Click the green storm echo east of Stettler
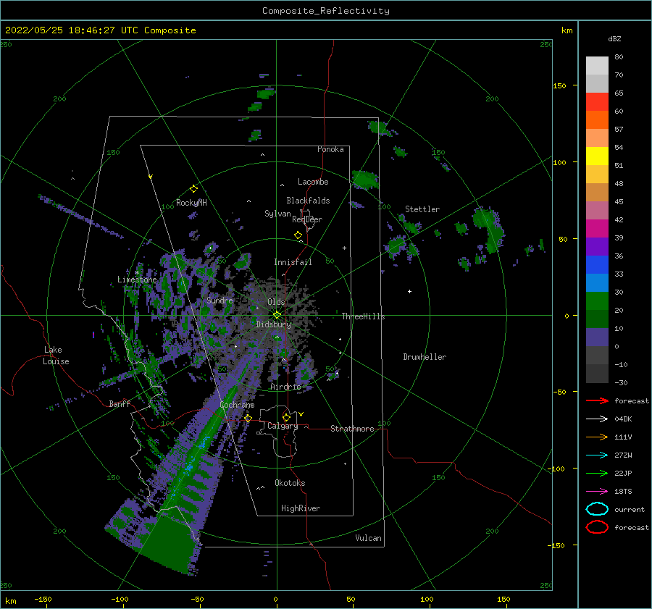Image resolution: width=652 pixels, height=609 pixels. [x=488, y=228]
